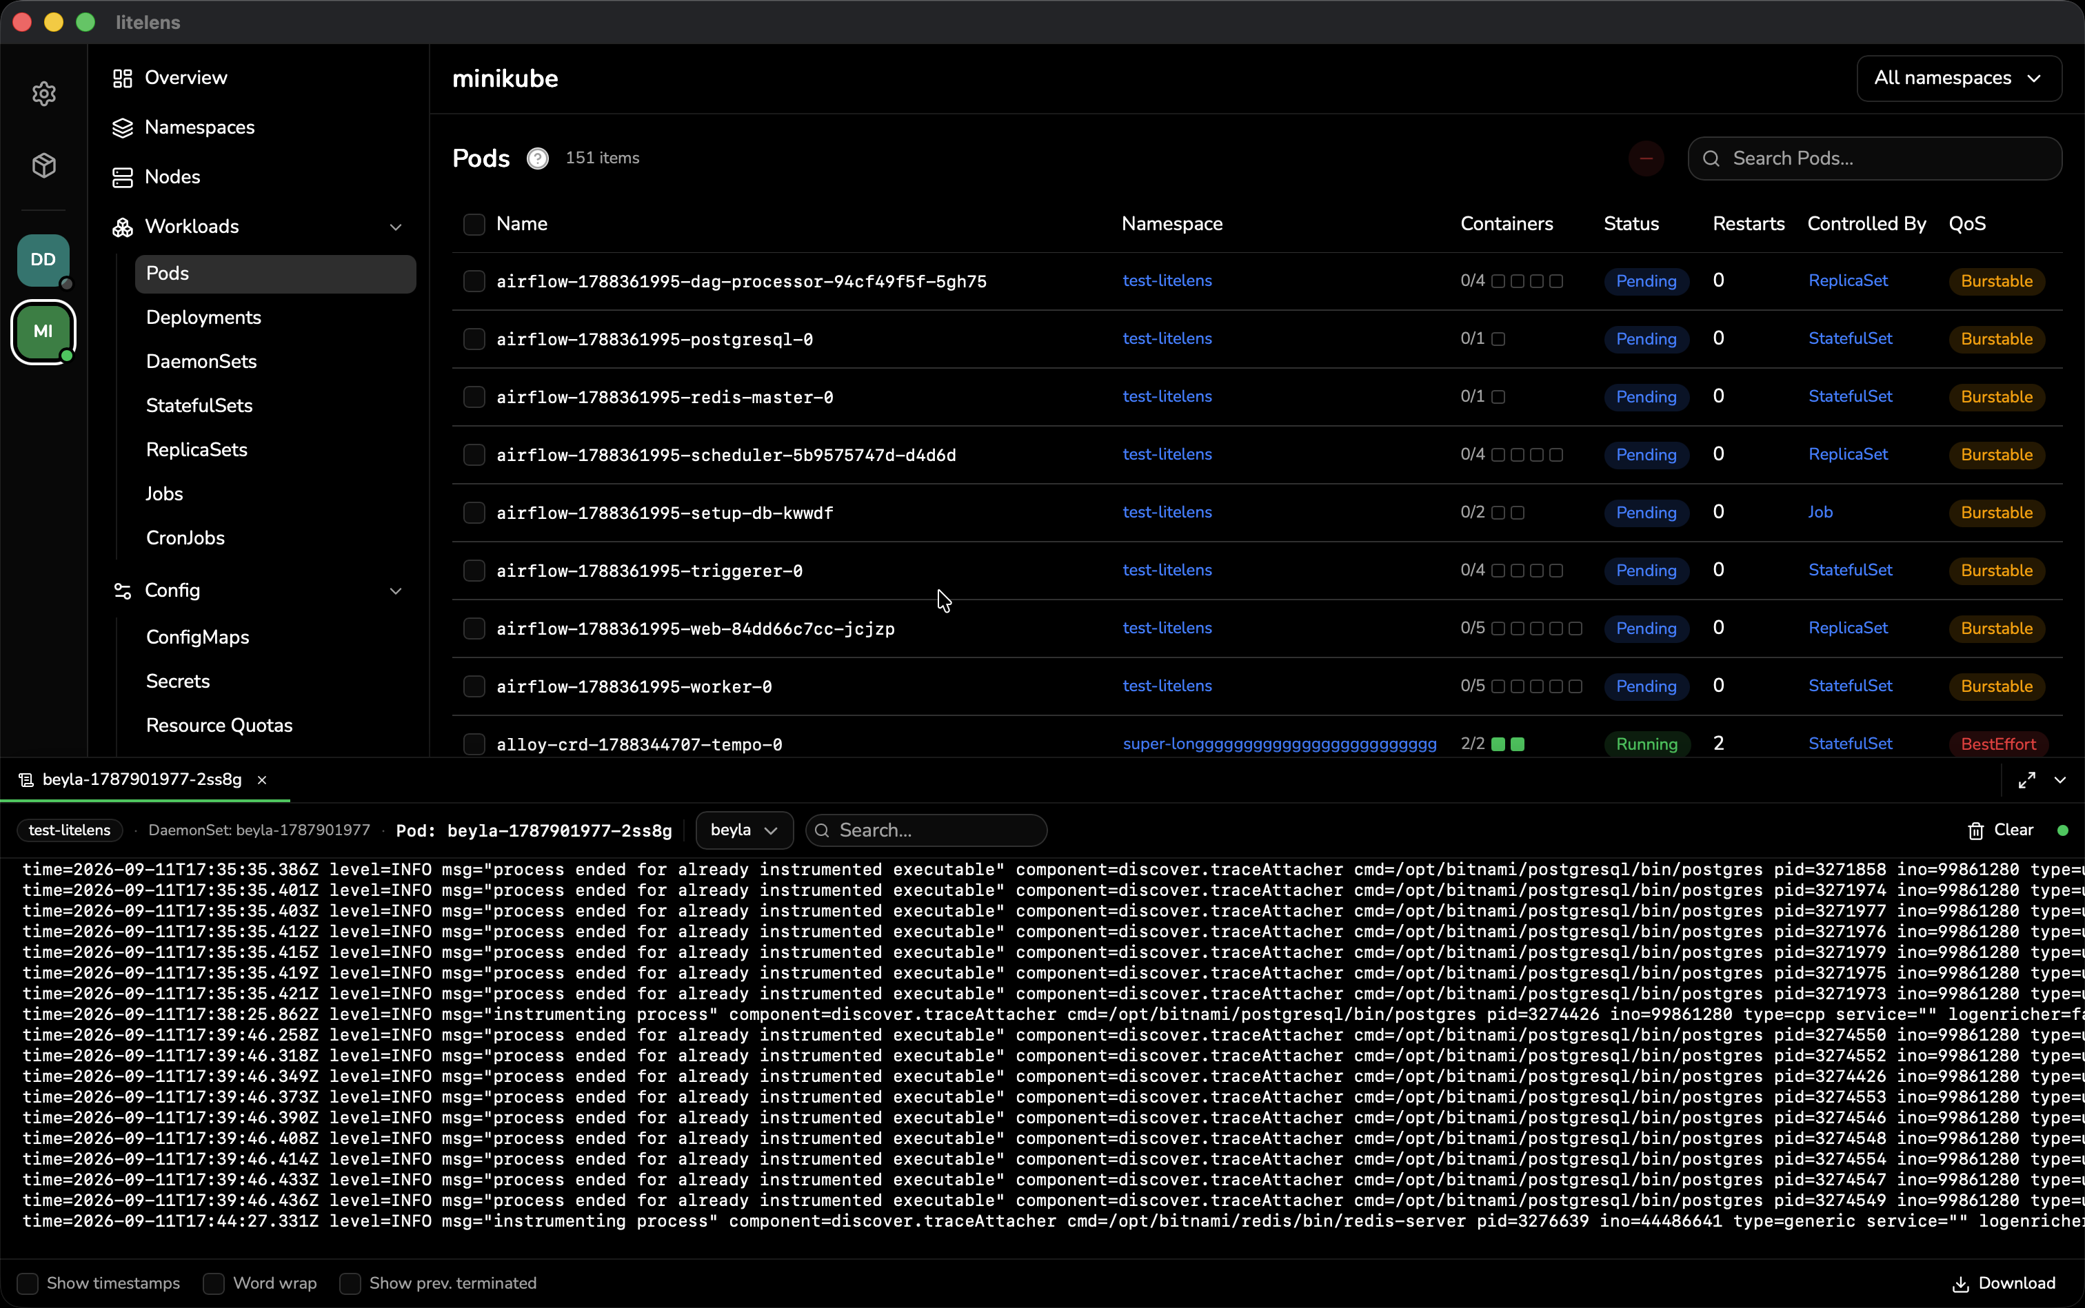
Task: Open the beyla container dropdown
Action: [x=745, y=830]
